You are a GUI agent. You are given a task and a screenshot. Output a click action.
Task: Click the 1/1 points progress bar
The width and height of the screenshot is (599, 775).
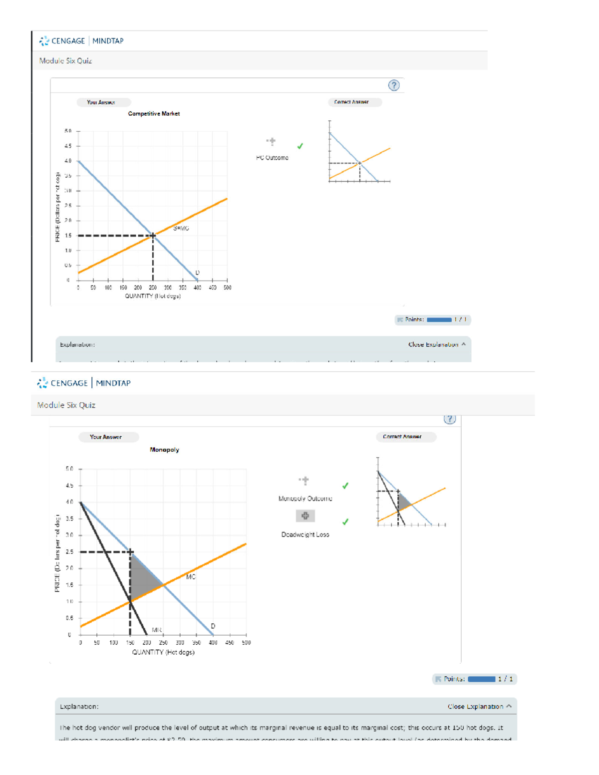coord(438,319)
